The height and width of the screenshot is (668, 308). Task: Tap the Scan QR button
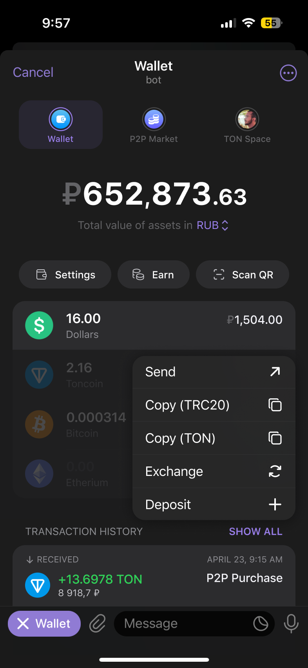242,274
